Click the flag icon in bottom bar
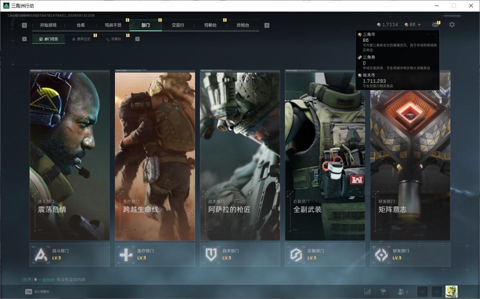Screen dimensions: 480x299 click(x=383, y=292)
